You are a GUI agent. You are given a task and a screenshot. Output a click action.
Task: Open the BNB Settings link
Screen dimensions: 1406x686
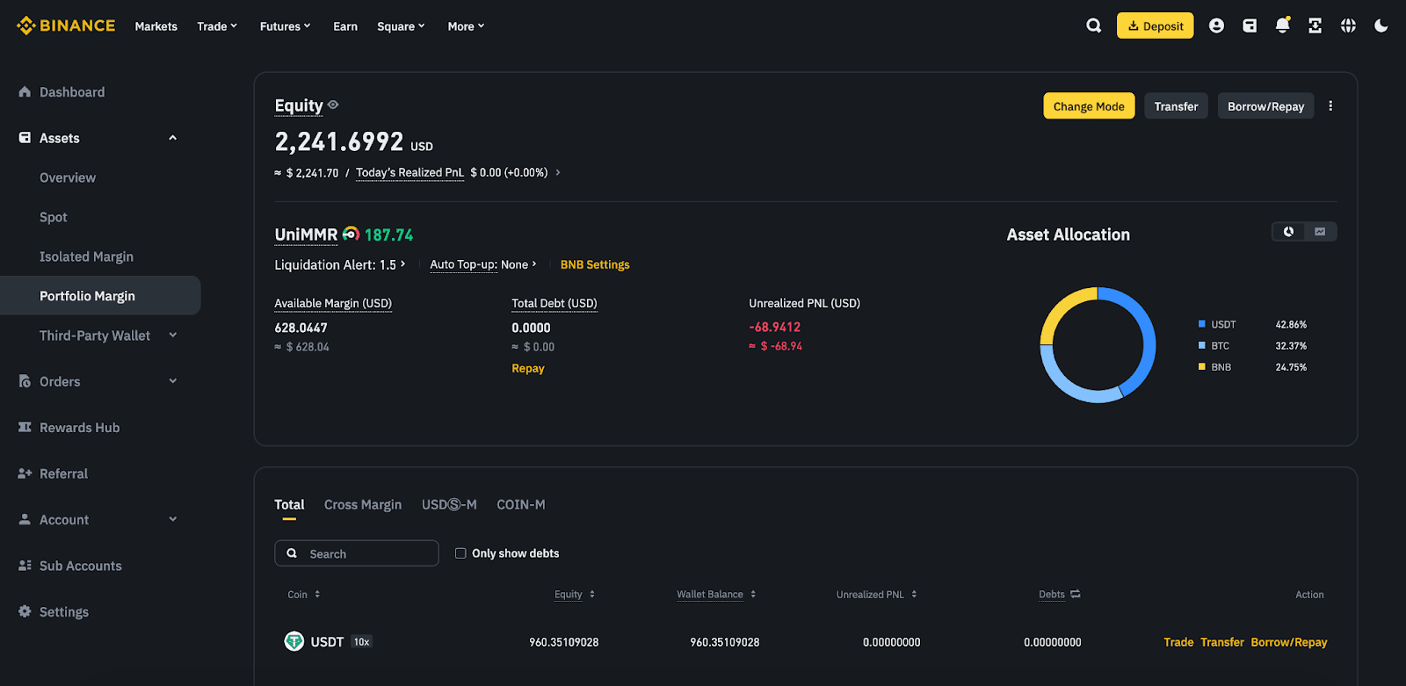(595, 264)
